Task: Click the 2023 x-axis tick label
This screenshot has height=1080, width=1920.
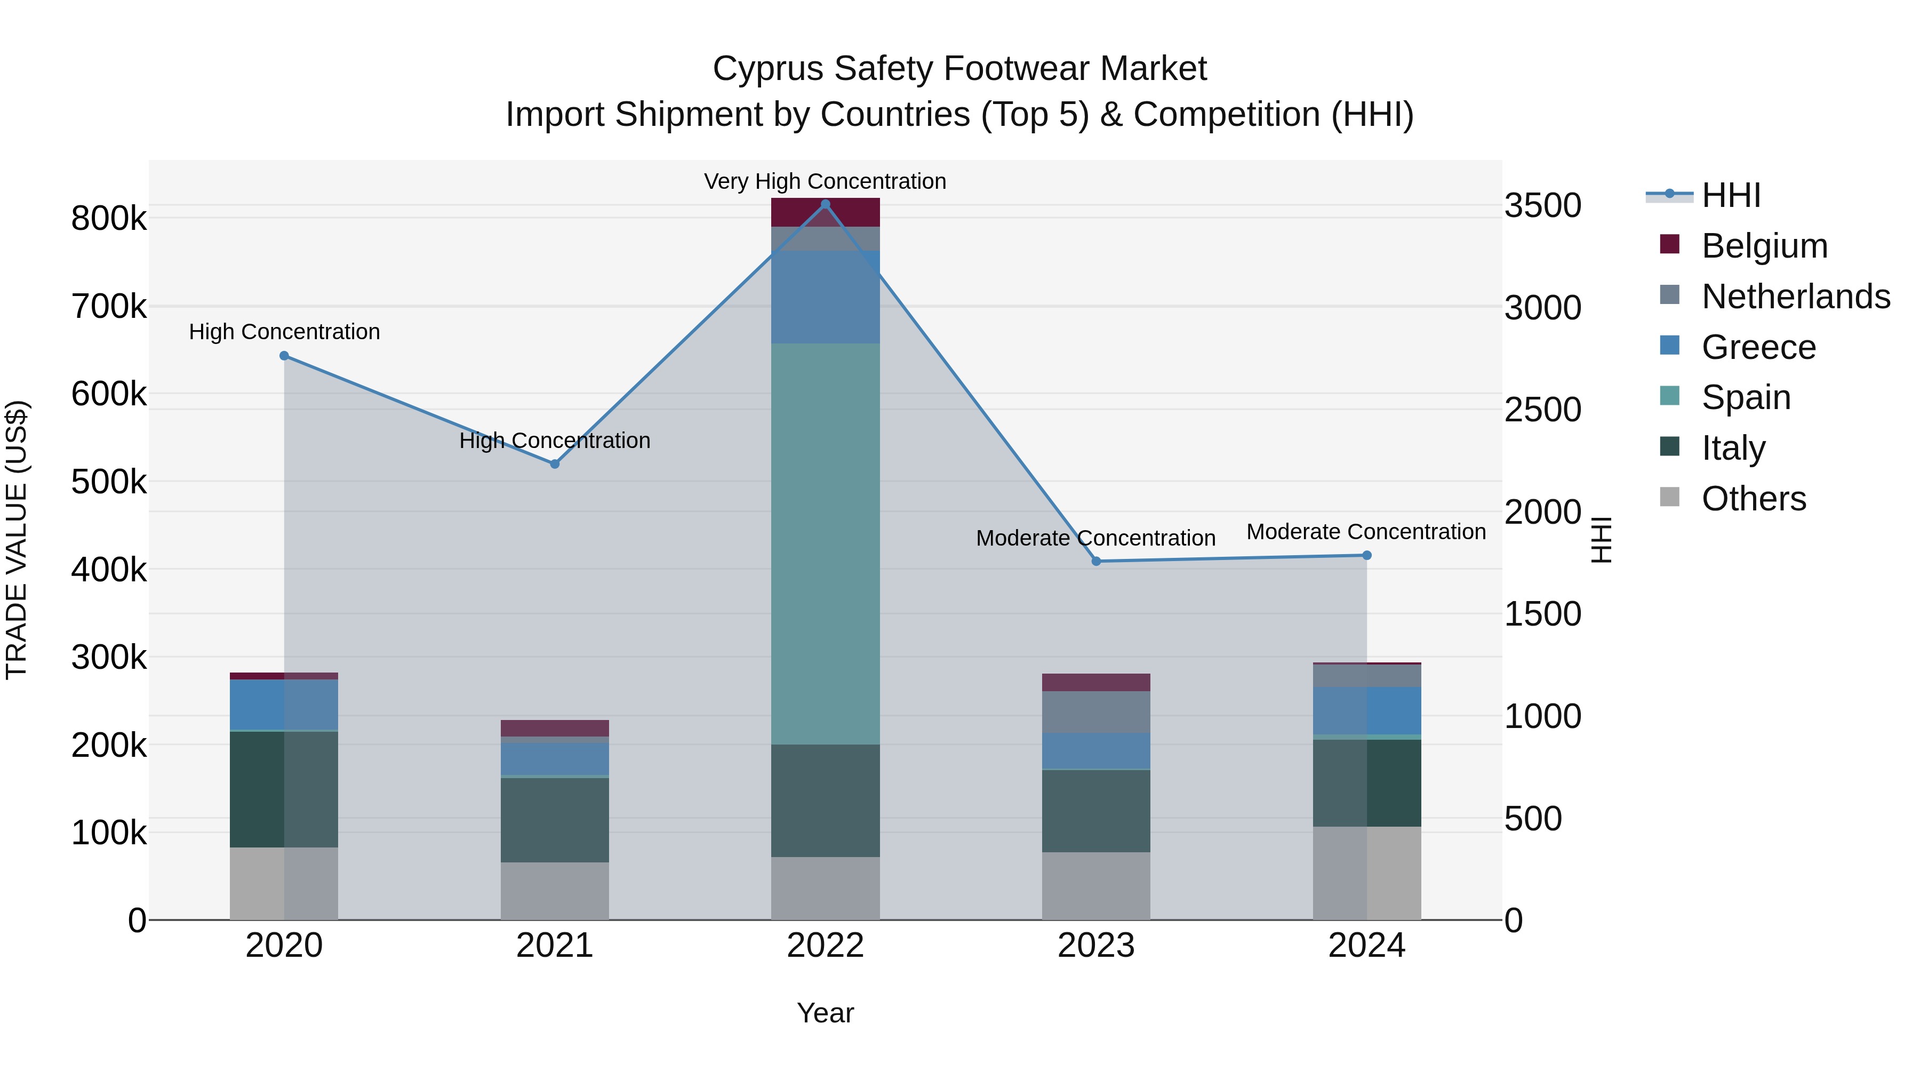Action: point(1095,946)
